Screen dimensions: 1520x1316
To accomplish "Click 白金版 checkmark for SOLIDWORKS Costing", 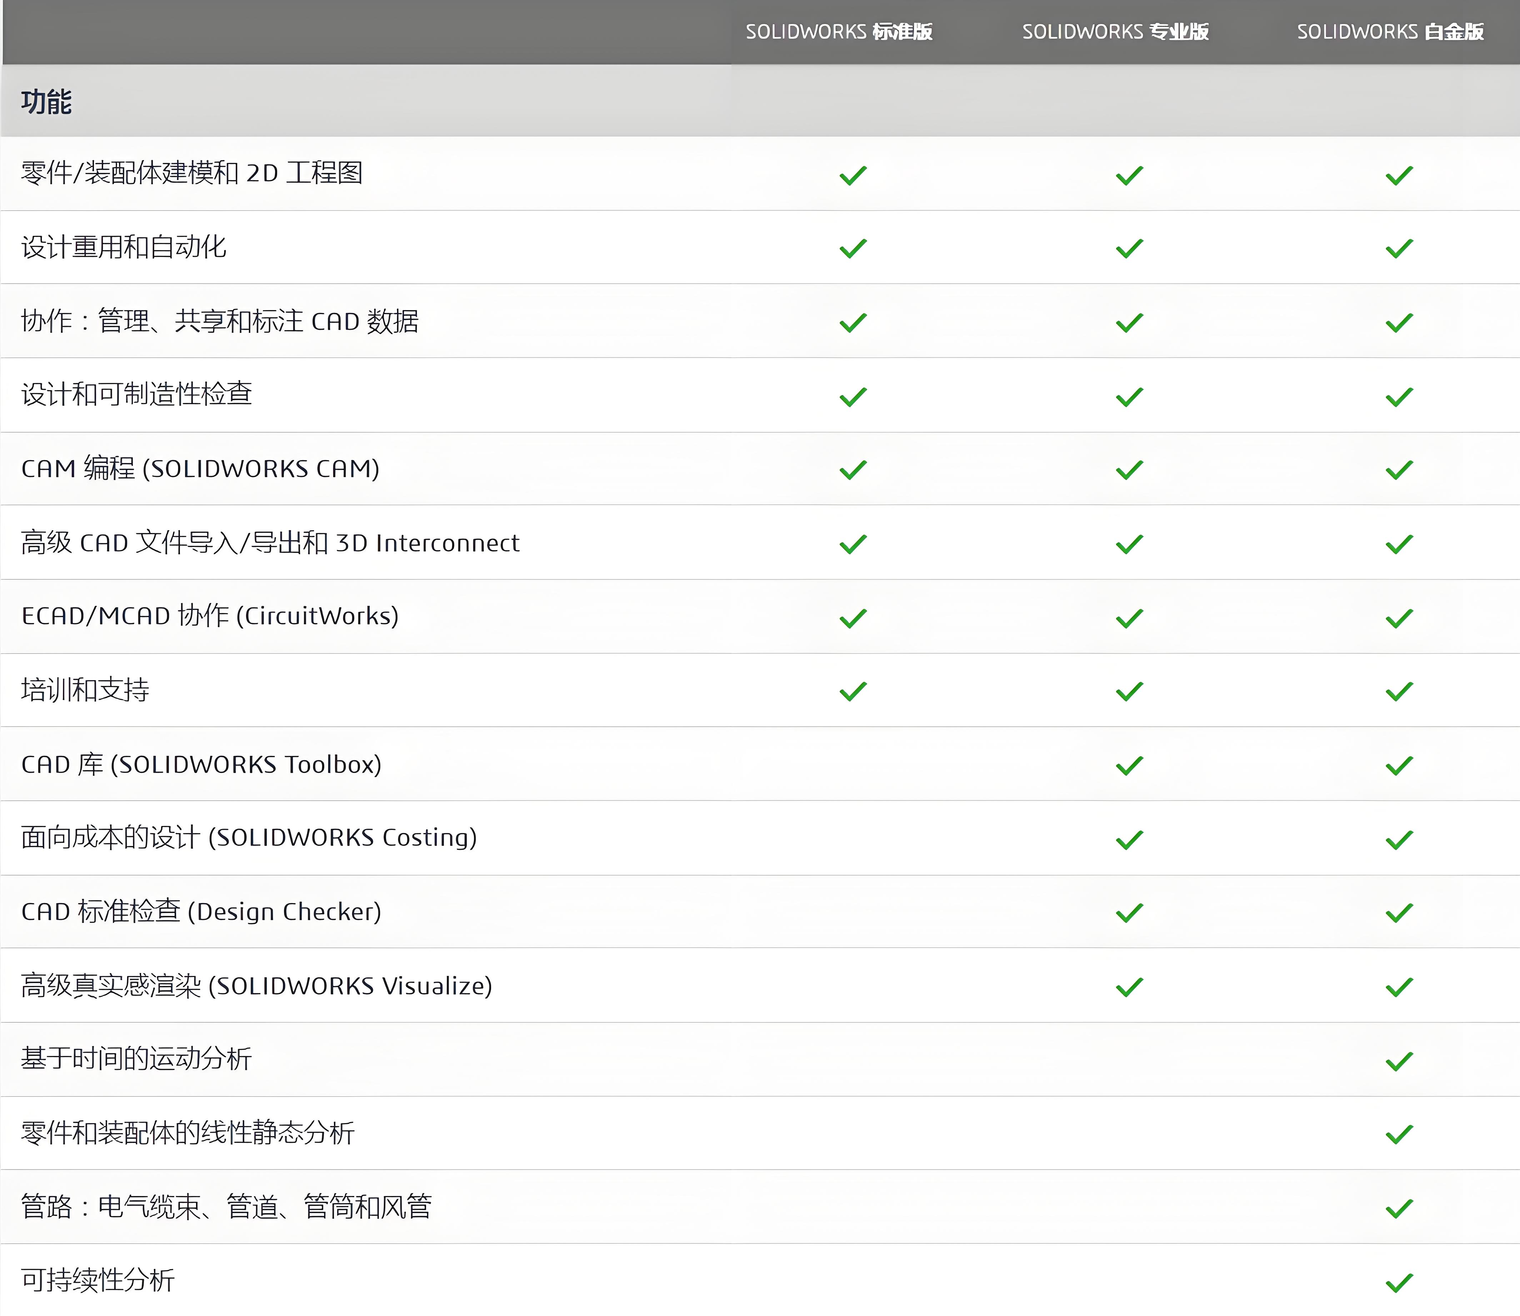I will click(x=1400, y=839).
